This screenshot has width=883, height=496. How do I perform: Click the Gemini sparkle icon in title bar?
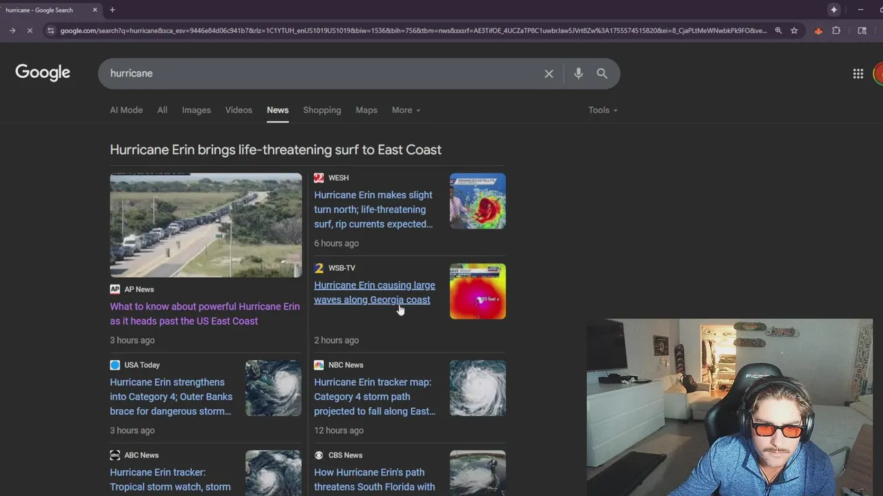click(834, 10)
